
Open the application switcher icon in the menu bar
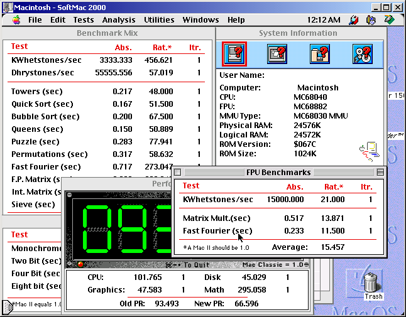click(x=389, y=19)
